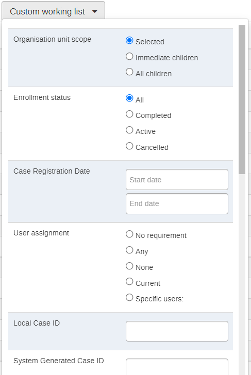This screenshot has width=251, height=375.
Task: Open the Custom working list dropdown
Action: pyautogui.click(x=54, y=11)
